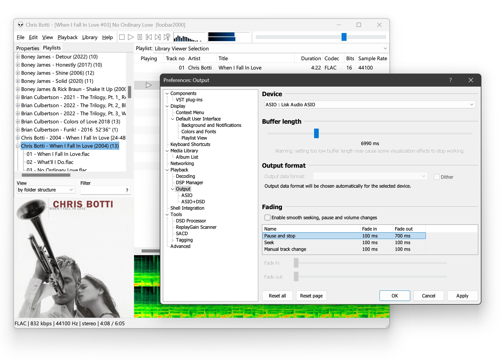
Task: Open the Device dropdown ASIO : Lisk Audio
Action: [370, 105]
